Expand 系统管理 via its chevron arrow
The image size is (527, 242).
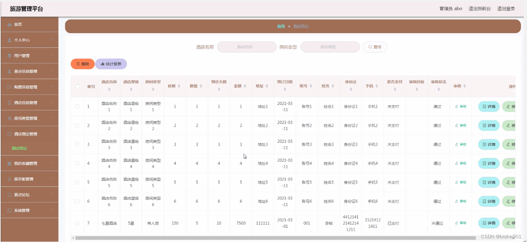click(51, 210)
